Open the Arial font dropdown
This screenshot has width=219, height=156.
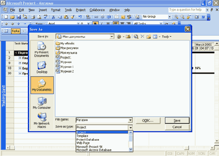point(78,24)
